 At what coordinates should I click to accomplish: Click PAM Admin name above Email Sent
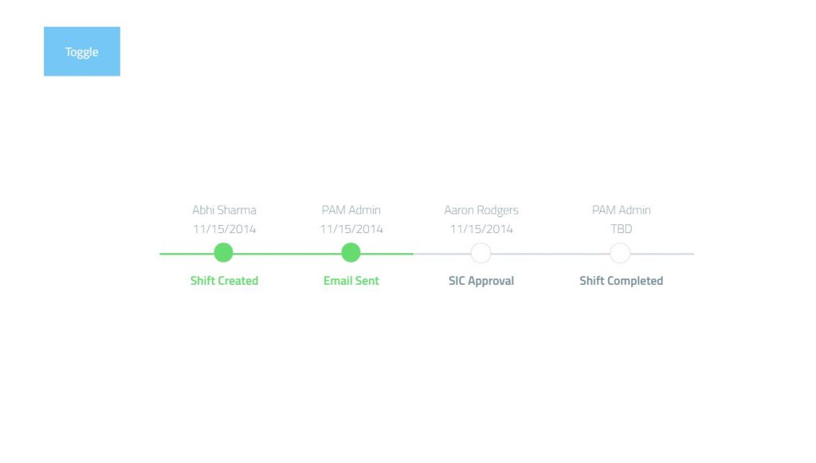tap(351, 210)
